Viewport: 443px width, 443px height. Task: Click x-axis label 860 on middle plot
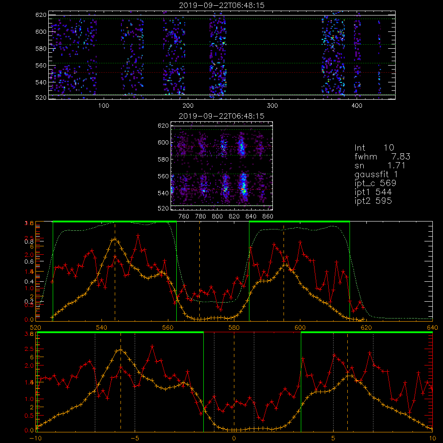point(268,217)
